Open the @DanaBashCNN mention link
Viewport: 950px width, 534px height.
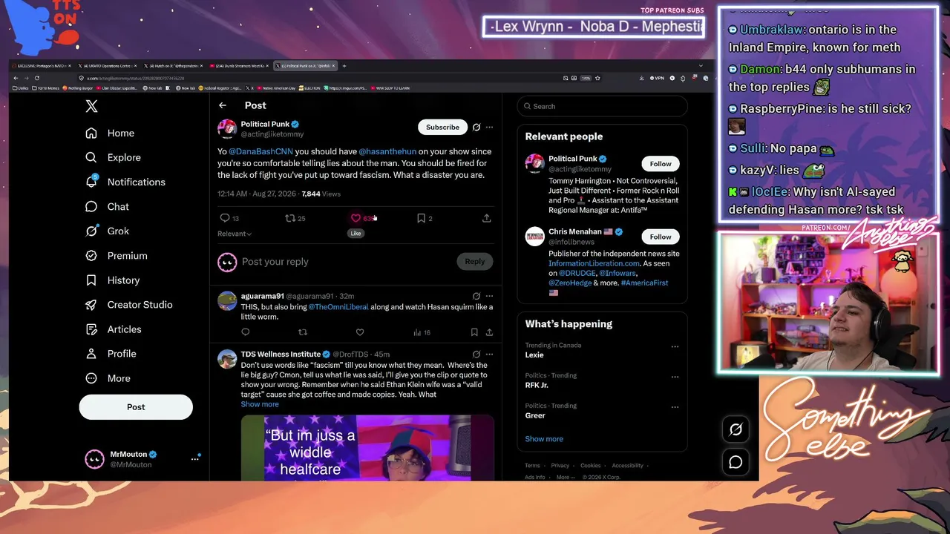(261, 151)
